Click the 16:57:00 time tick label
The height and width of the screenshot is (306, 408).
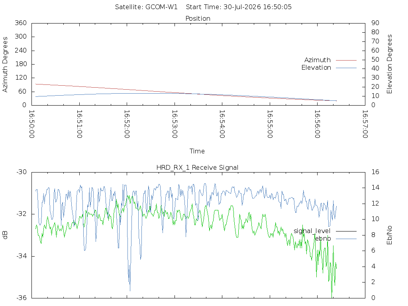pyautogui.click(x=365, y=124)
